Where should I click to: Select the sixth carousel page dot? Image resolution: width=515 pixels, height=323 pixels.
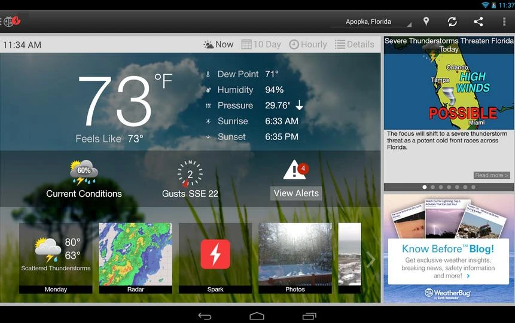tap(465, 187)
